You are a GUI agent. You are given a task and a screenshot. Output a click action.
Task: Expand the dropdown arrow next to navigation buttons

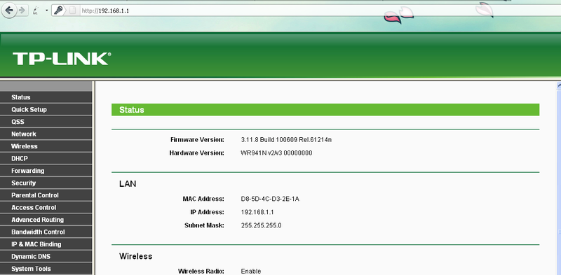[x=46, y=10]
